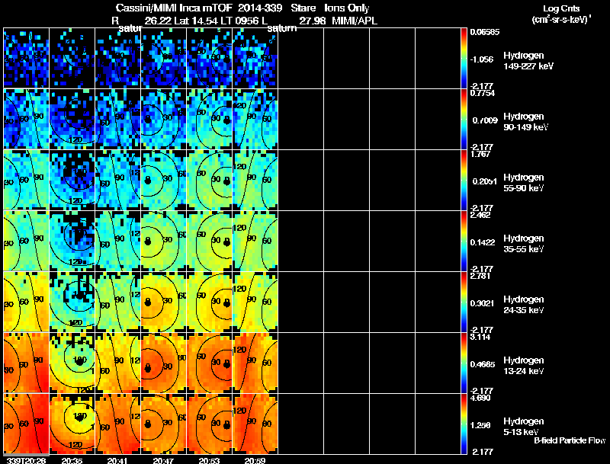Viewport: 610px width, 464px height.
Task: Click the 35-55 keV image at 20:47
Action: (164, 242)
